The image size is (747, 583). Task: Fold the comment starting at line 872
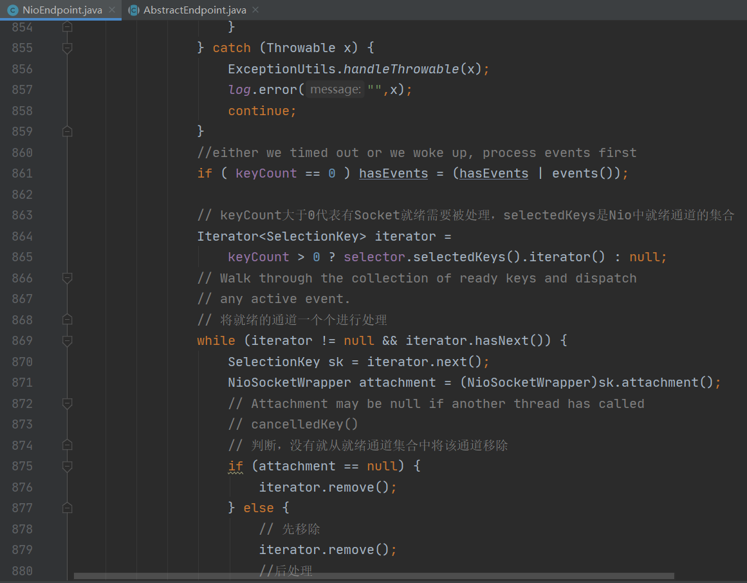[67, 403]
